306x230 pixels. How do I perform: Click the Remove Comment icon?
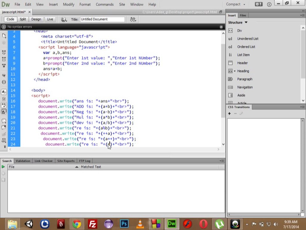4,127
